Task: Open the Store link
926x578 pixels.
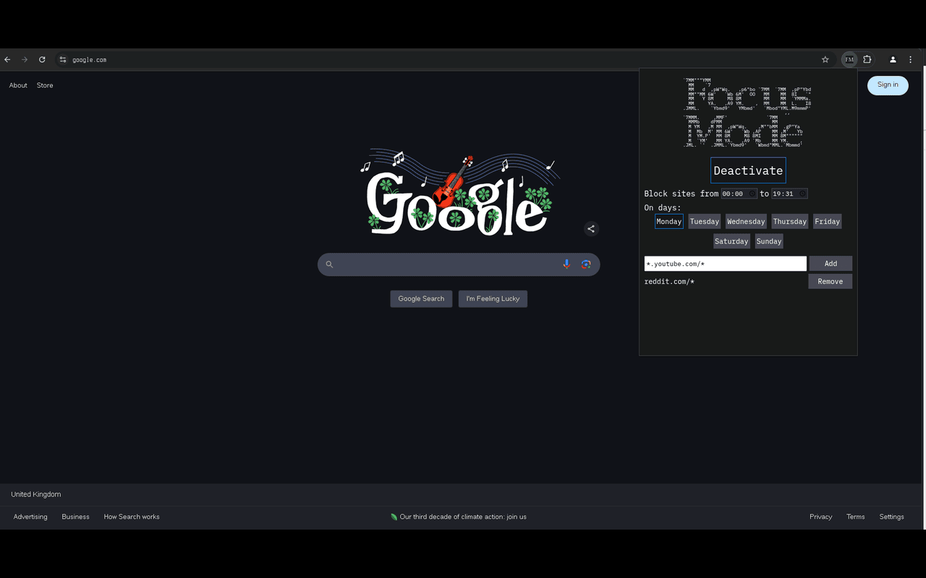Action: click(x=45, y=85)
